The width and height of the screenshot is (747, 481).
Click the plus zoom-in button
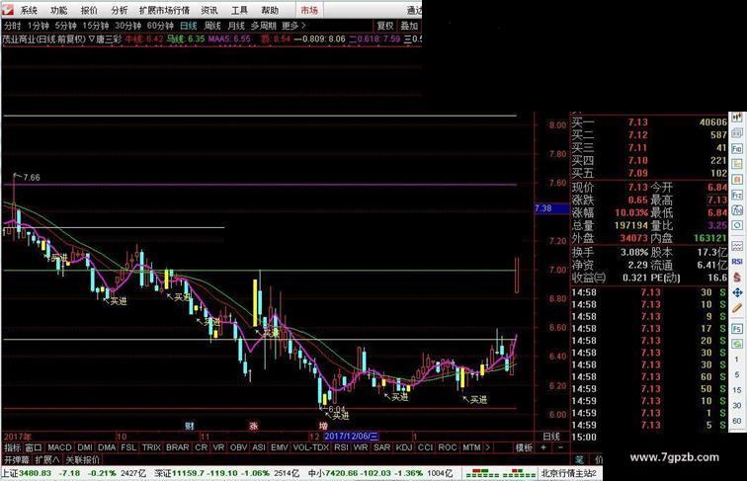pos(543,447)
